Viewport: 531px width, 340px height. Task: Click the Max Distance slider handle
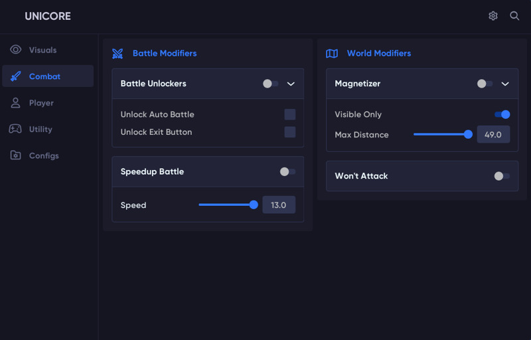(x=468, y=134)
